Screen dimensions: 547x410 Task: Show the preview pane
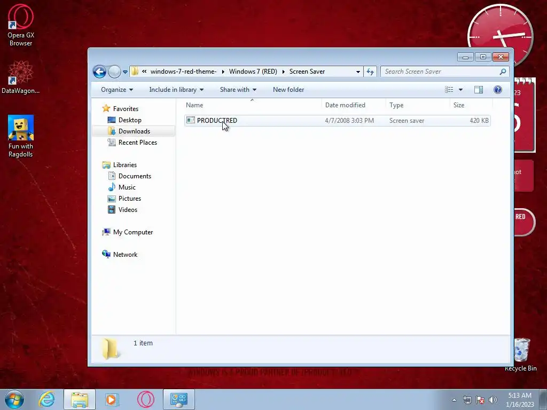click(x=479, y=90)
